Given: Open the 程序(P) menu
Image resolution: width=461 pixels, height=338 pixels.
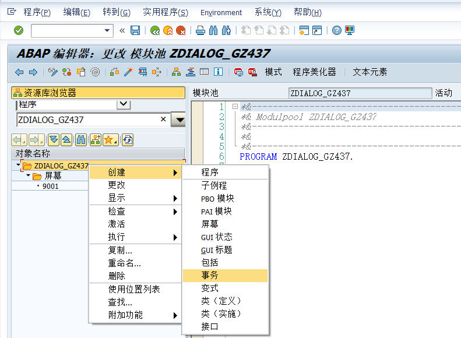Looking at the screenshot, I should pos(37,12).
